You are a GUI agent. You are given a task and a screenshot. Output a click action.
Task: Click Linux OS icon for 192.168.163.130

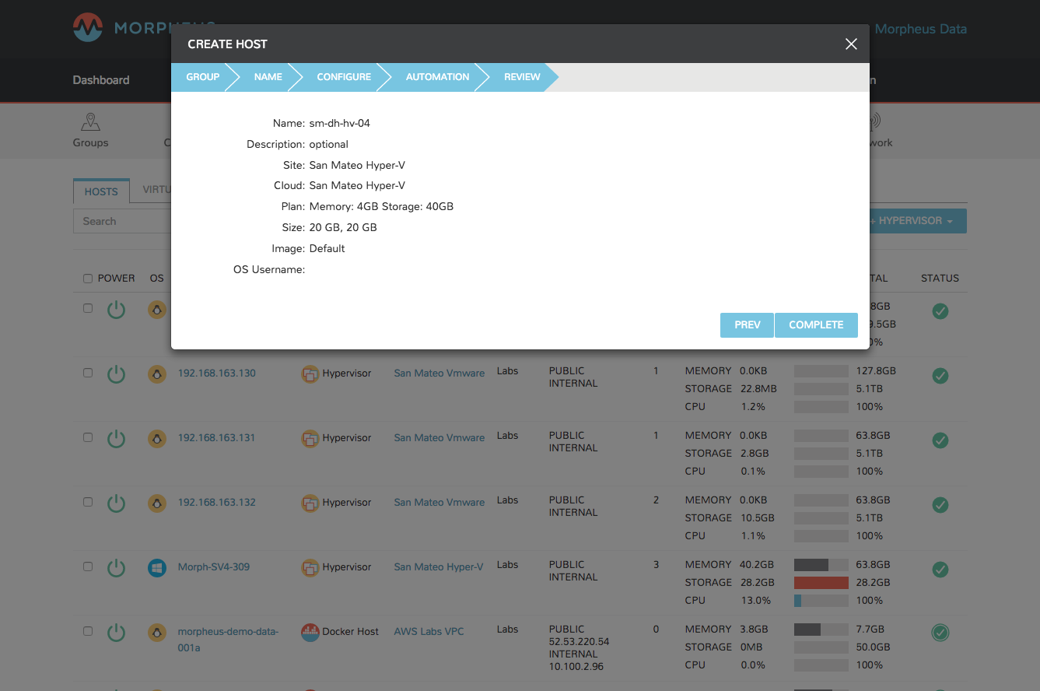click(157, 374)
